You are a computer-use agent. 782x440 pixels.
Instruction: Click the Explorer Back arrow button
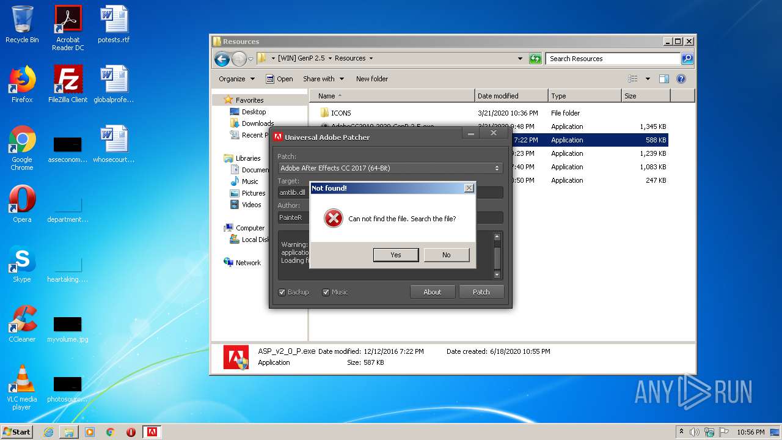click(x=222, y=59)
